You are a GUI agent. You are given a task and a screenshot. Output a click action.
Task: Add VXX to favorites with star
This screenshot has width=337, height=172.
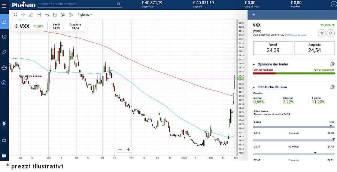click(321, 33)
